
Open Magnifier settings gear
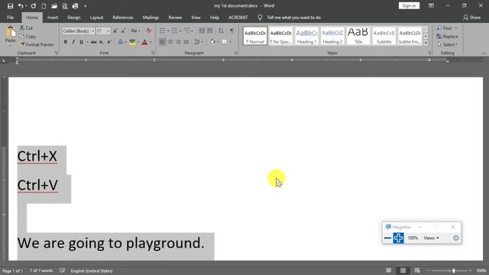pos(455,238)
